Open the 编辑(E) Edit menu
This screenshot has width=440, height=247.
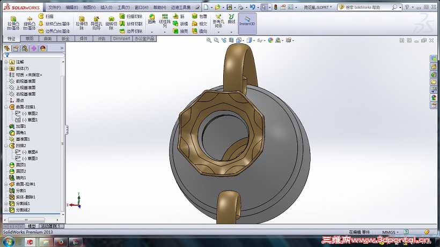72,8
